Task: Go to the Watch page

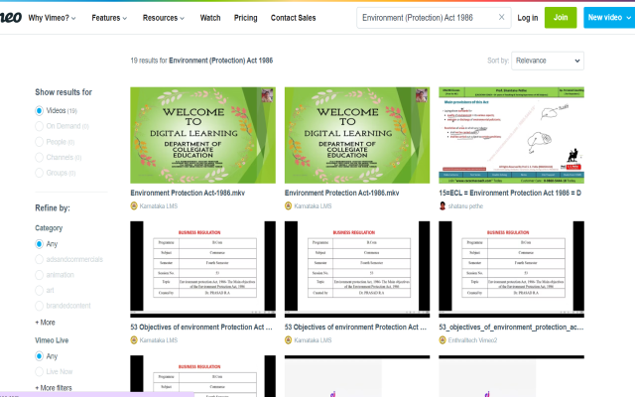Action: (210, 18)
